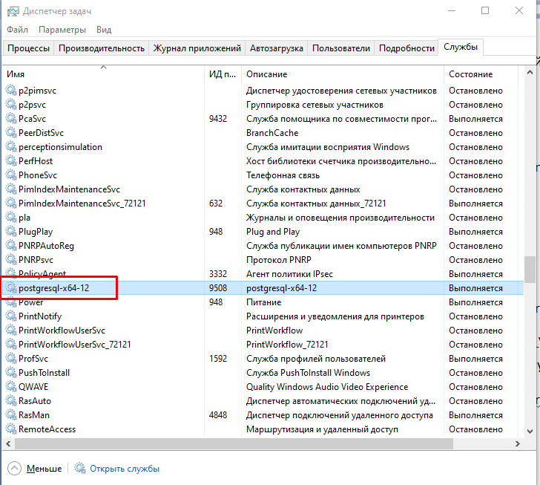The width and height of the screenshot is (540, 485).
Task: Click the vertical scrollbar thumb in services list
Action: pyautogui.click(x=530, y=270)
